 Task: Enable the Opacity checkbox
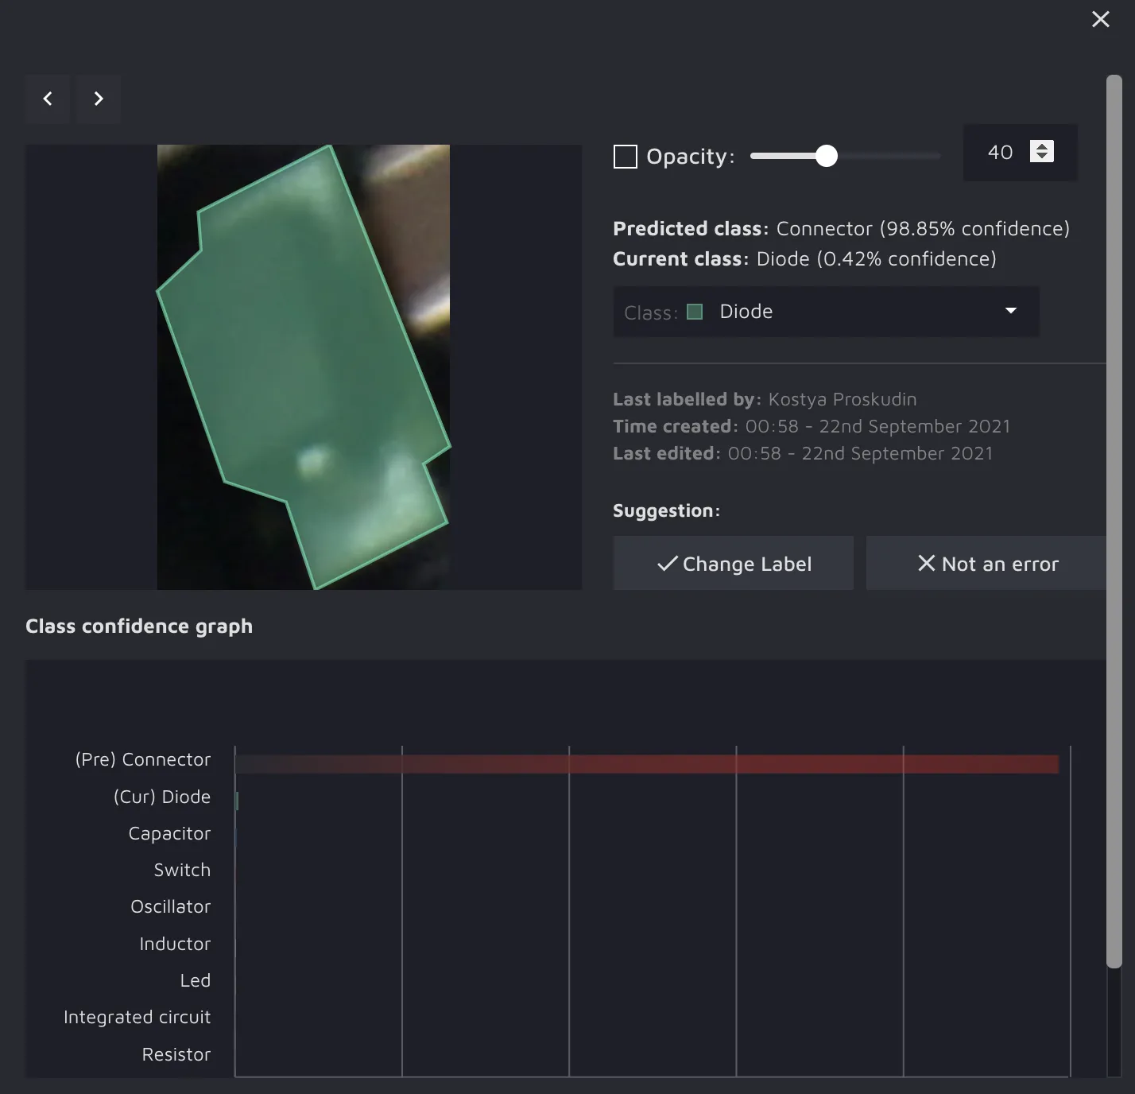click(626, 157)
